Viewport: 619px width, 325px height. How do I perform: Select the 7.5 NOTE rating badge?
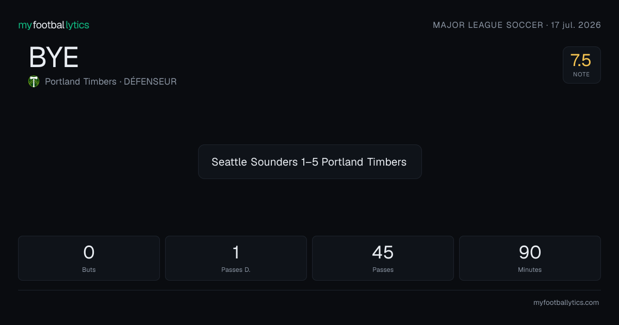point(581,65)
